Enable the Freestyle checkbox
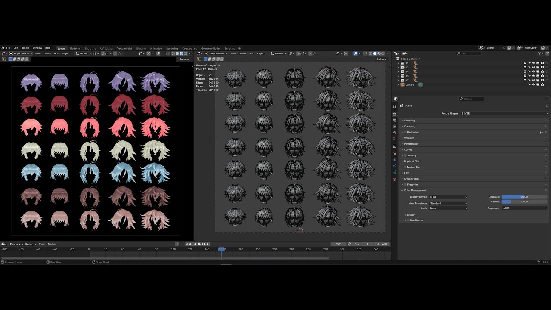551x310 pixels. point(405,184)
